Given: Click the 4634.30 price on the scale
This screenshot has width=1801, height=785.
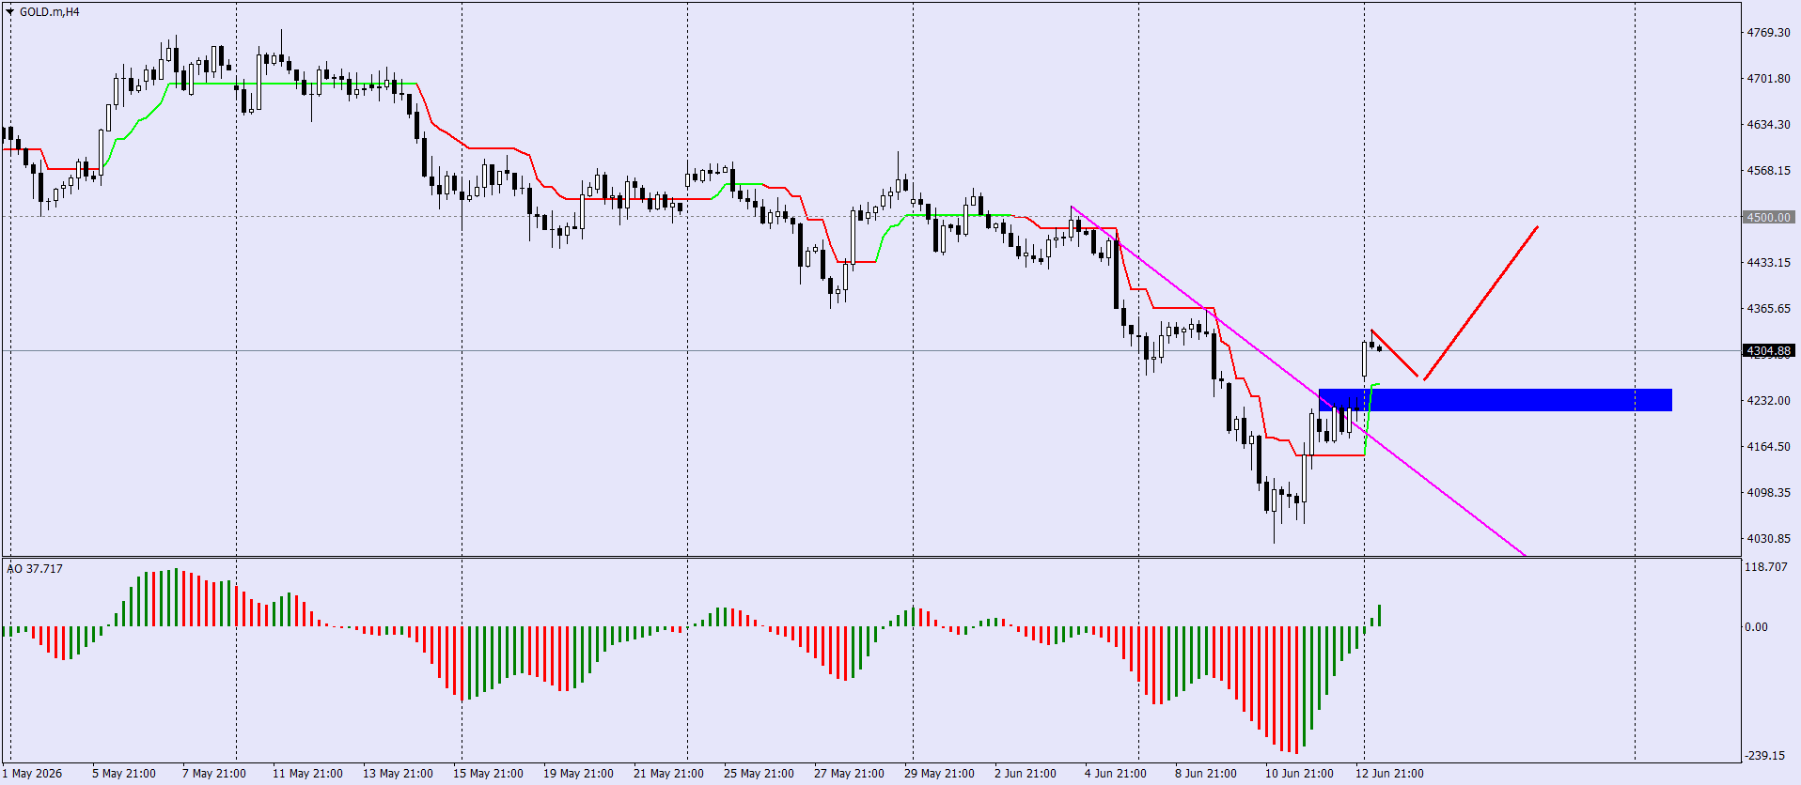Looking at the screenshot, I should (x=1768, y=124).
